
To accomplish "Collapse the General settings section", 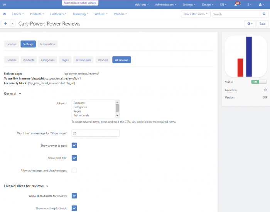I will 12,93.
